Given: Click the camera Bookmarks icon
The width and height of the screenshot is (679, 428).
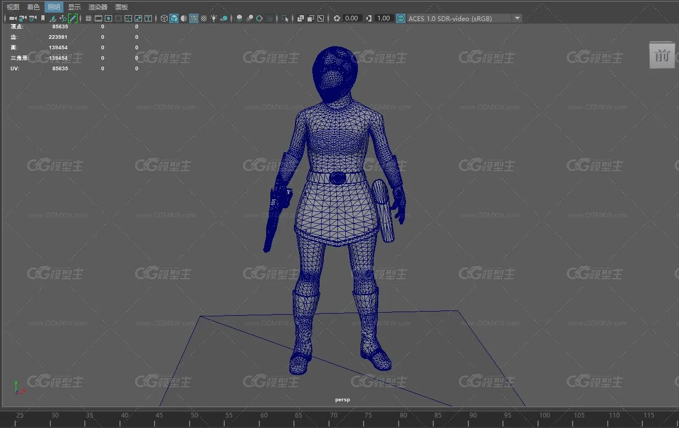Looking at the screenshot, I should coord(42,18).
